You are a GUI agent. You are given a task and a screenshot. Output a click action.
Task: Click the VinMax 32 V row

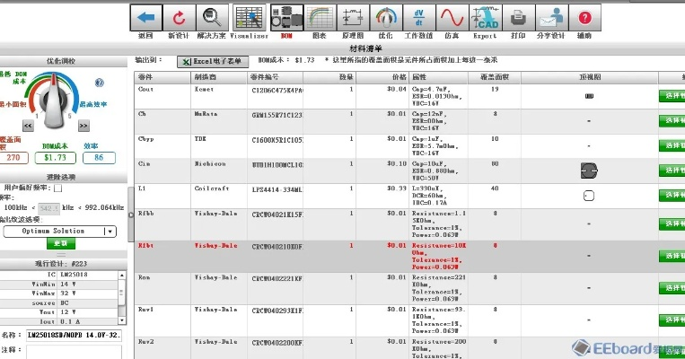[x=59, y=293]
